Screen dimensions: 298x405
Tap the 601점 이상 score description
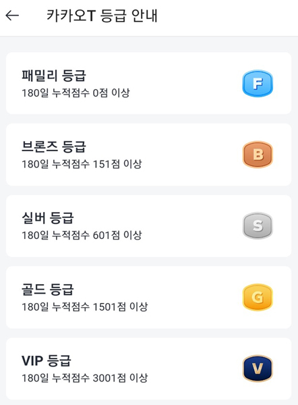82,236
